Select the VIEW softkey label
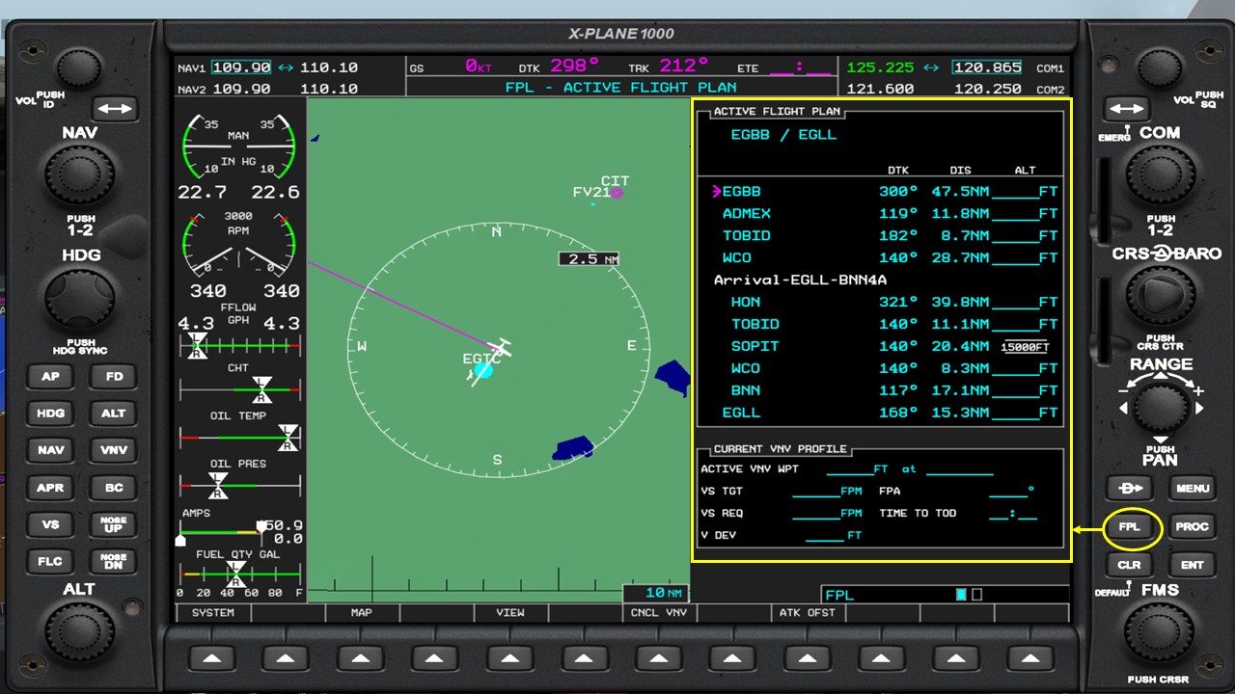The height and width of the screenshot is (694, 1235). tap(509, 612)
